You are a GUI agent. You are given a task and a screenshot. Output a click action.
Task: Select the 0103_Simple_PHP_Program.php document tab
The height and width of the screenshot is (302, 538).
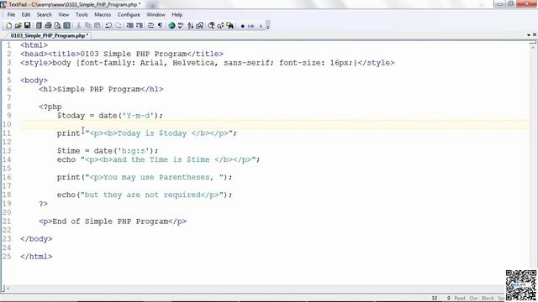pyautogui.click(x=49, y=35)
